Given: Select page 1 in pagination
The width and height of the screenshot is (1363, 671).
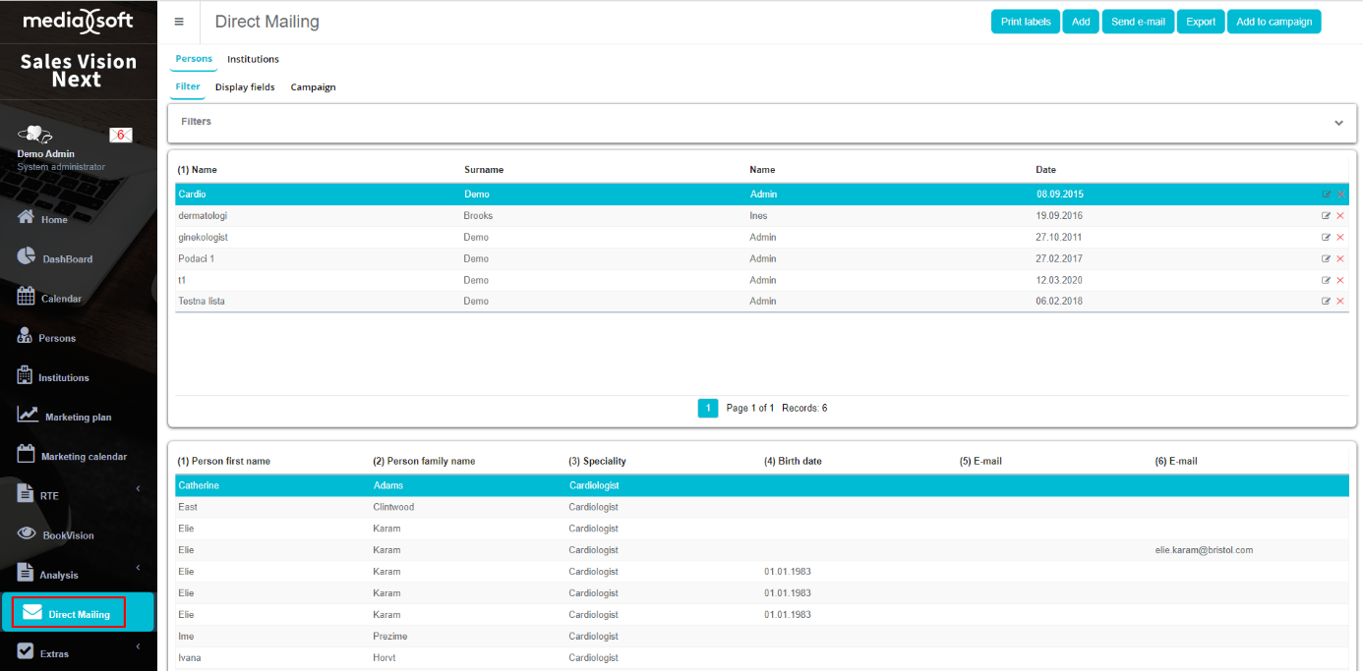Looking at the screenshot, I should tap(707, 408).
